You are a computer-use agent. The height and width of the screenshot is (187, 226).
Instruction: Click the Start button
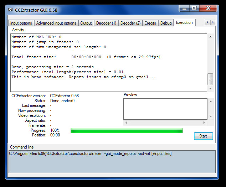tap(204, 136)
